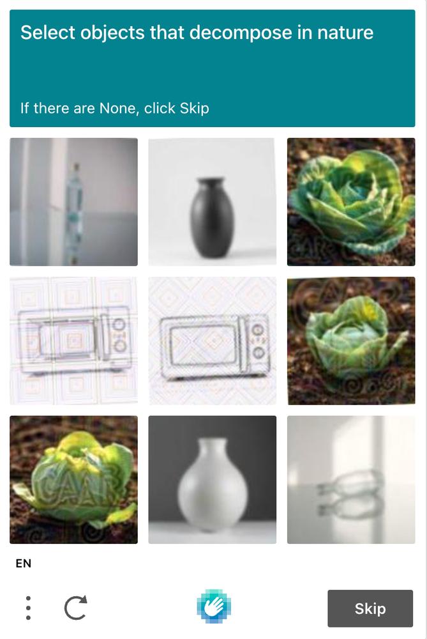Click the control knobs of the diamond-pattern microwave
427x639 pixels.
258,341
